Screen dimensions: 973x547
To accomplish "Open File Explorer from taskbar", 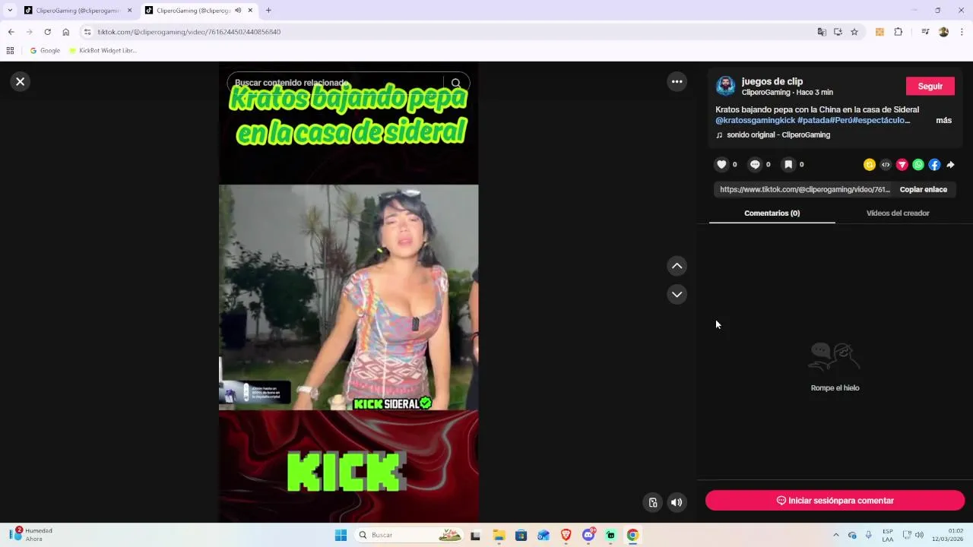I will click(x=499, y=535).
